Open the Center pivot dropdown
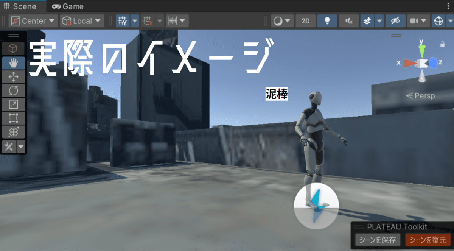The width and height of the screenshot is (454, 251). (x=34, y=21)
